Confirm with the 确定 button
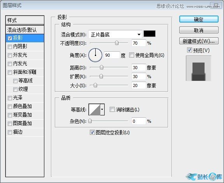 pyautogui.click(x=199, y=19)
